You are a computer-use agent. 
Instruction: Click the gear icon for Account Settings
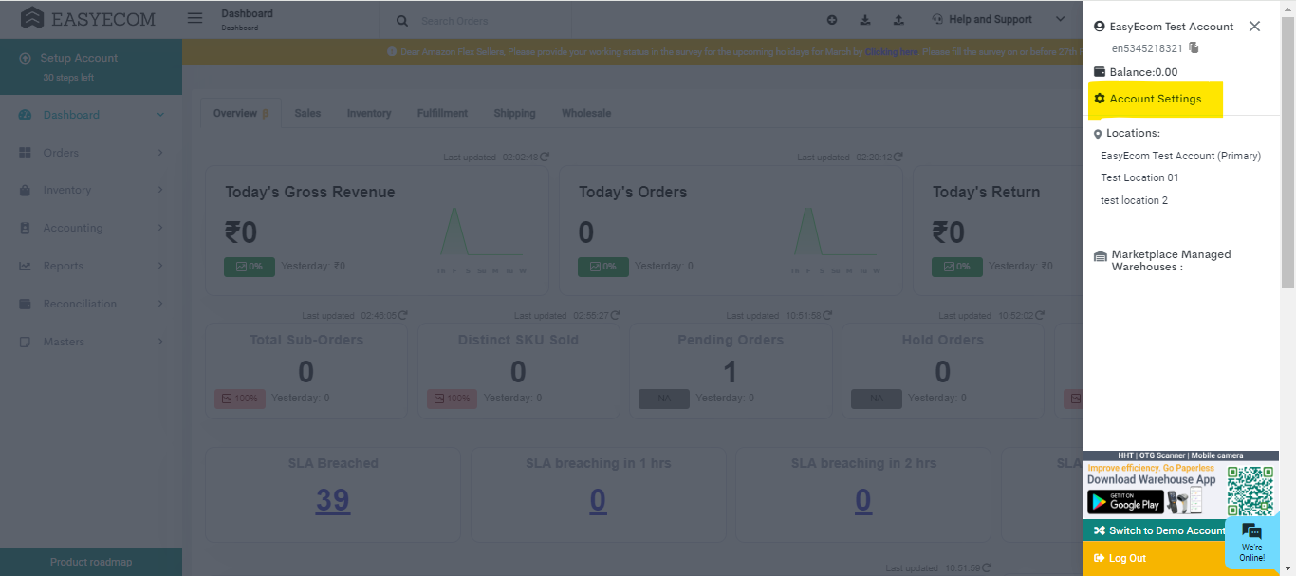click(1100, 99)
